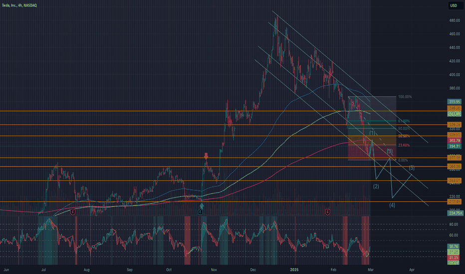Open the July earnings marker (red E)
The height and width of the screenshot is (274, 465).
click(73, 212)
